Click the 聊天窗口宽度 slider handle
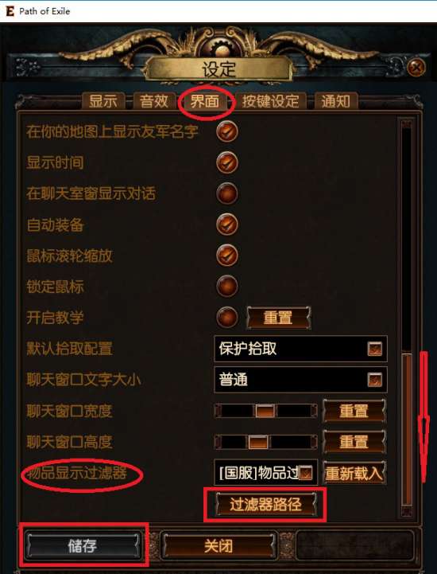Image resolution: width=437 pixels, height=574 pixels. [265, 411]
